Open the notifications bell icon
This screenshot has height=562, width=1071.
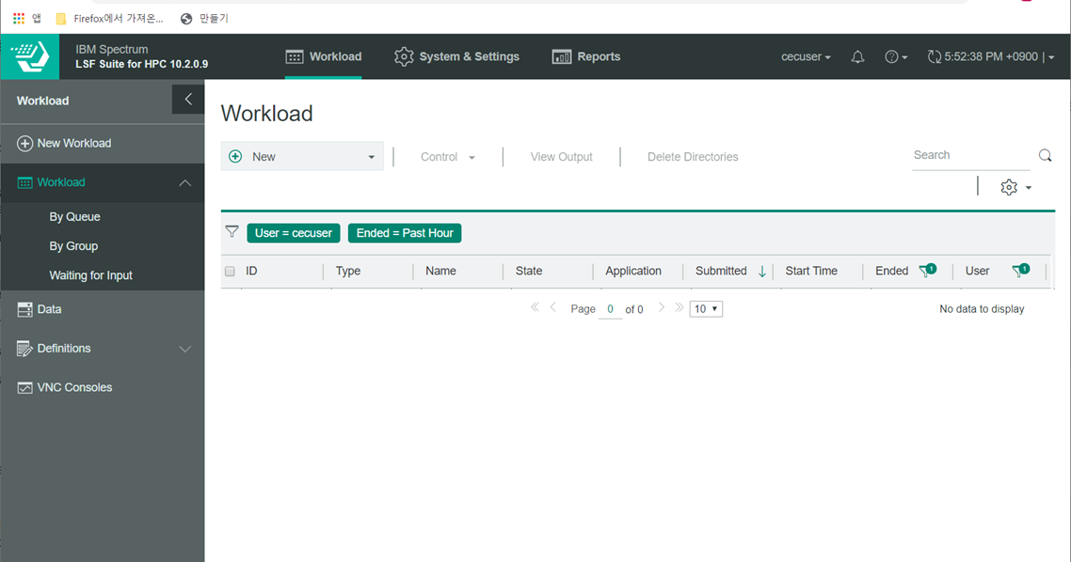point(857,56)
